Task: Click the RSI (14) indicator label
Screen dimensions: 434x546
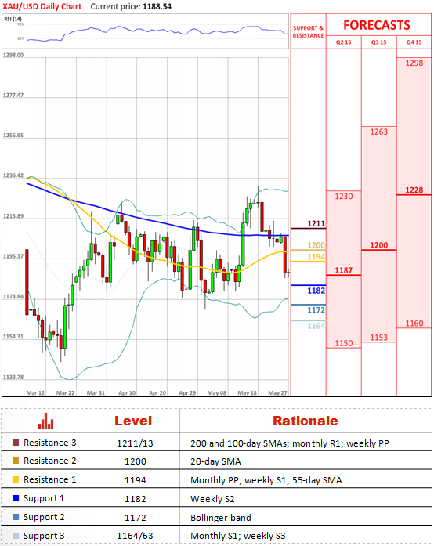Action: tap(13, 19)
